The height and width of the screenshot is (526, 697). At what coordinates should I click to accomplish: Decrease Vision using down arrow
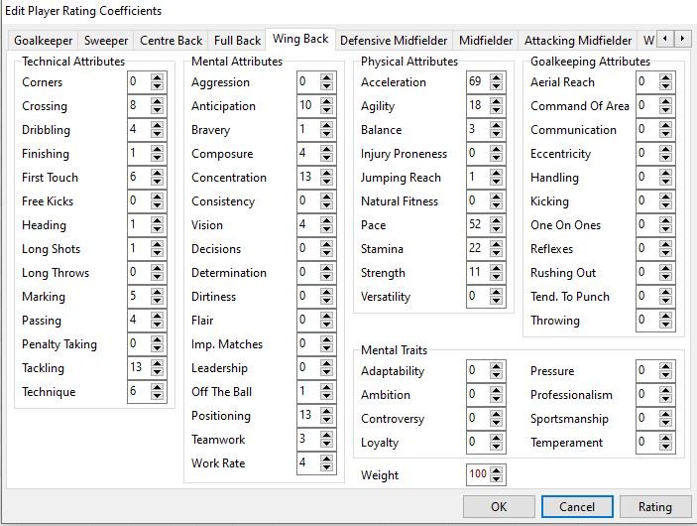327,229
